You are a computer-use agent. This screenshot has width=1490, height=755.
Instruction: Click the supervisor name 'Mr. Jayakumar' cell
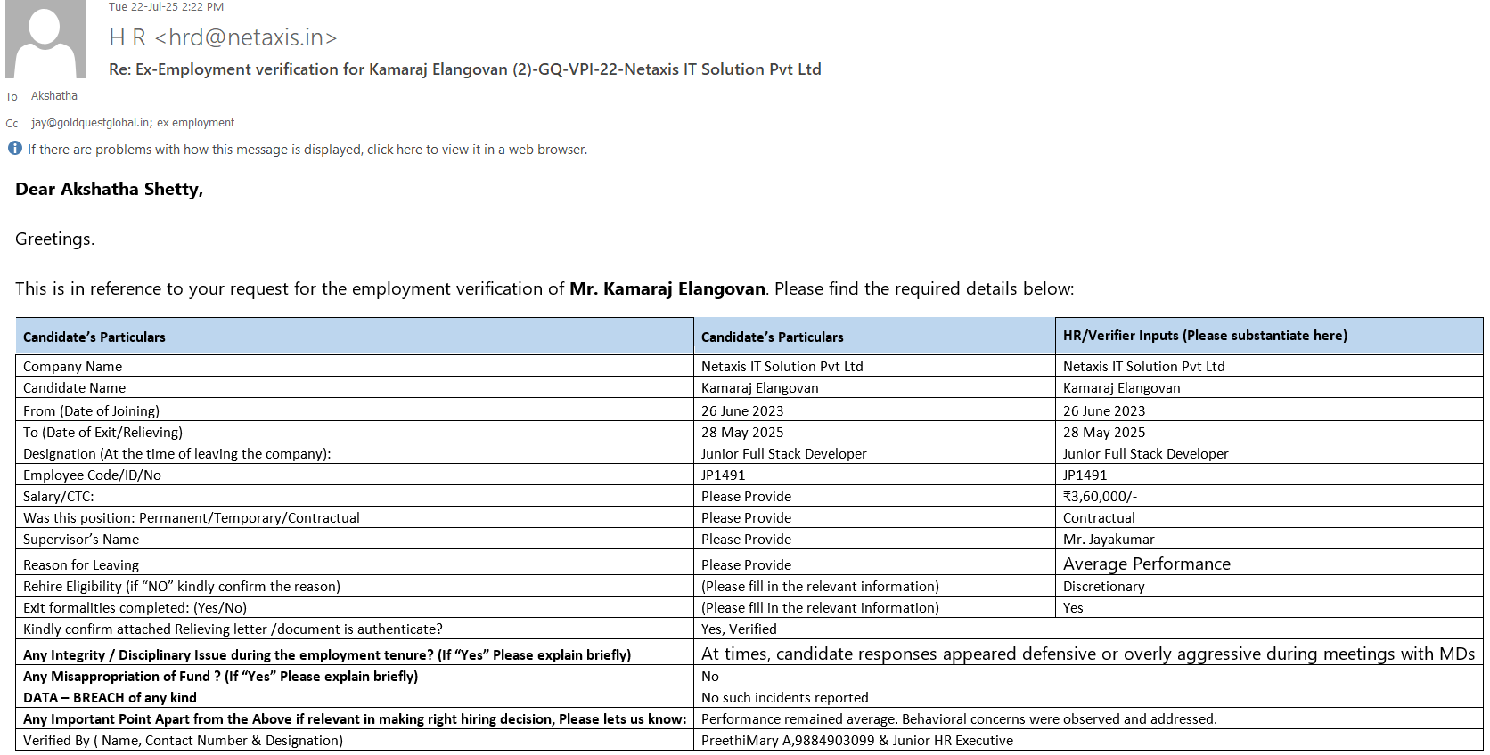[1109, 540]
